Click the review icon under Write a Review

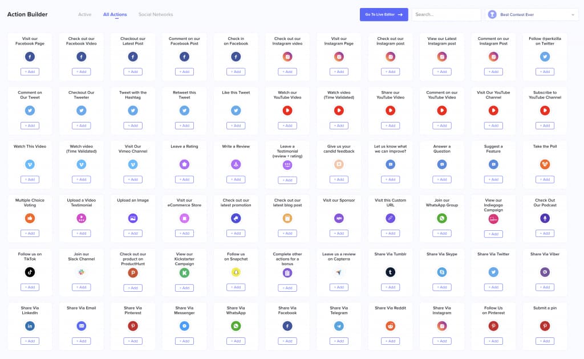tap(236, 165)
